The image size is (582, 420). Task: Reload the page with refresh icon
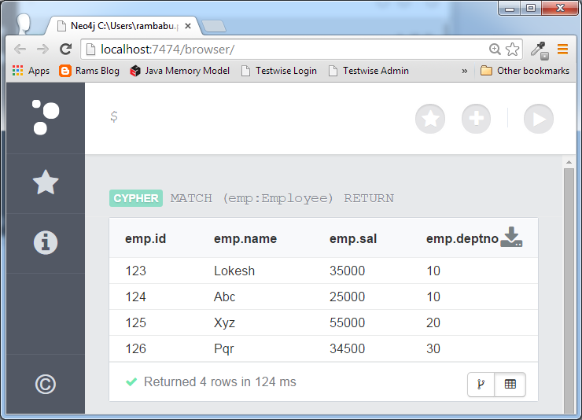coord(66,49)
